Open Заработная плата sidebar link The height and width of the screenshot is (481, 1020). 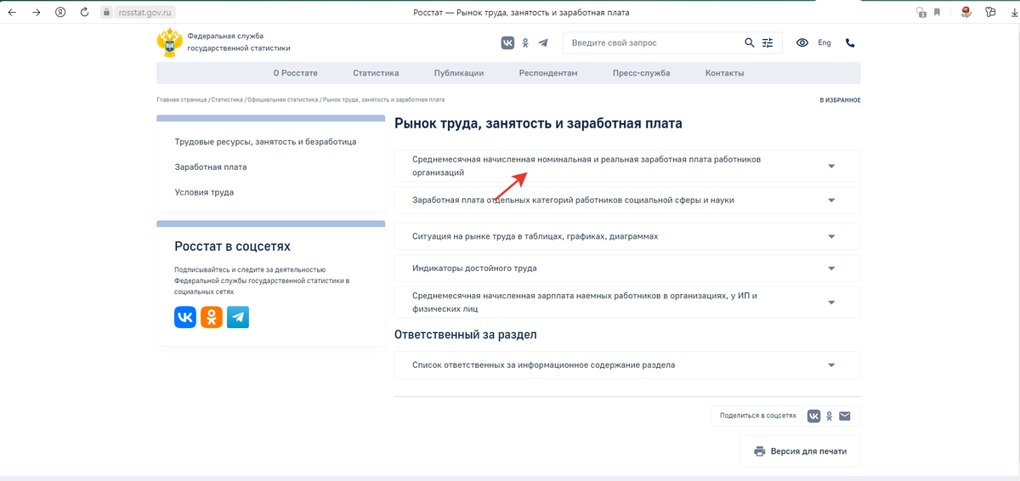[x=211, y=167]
